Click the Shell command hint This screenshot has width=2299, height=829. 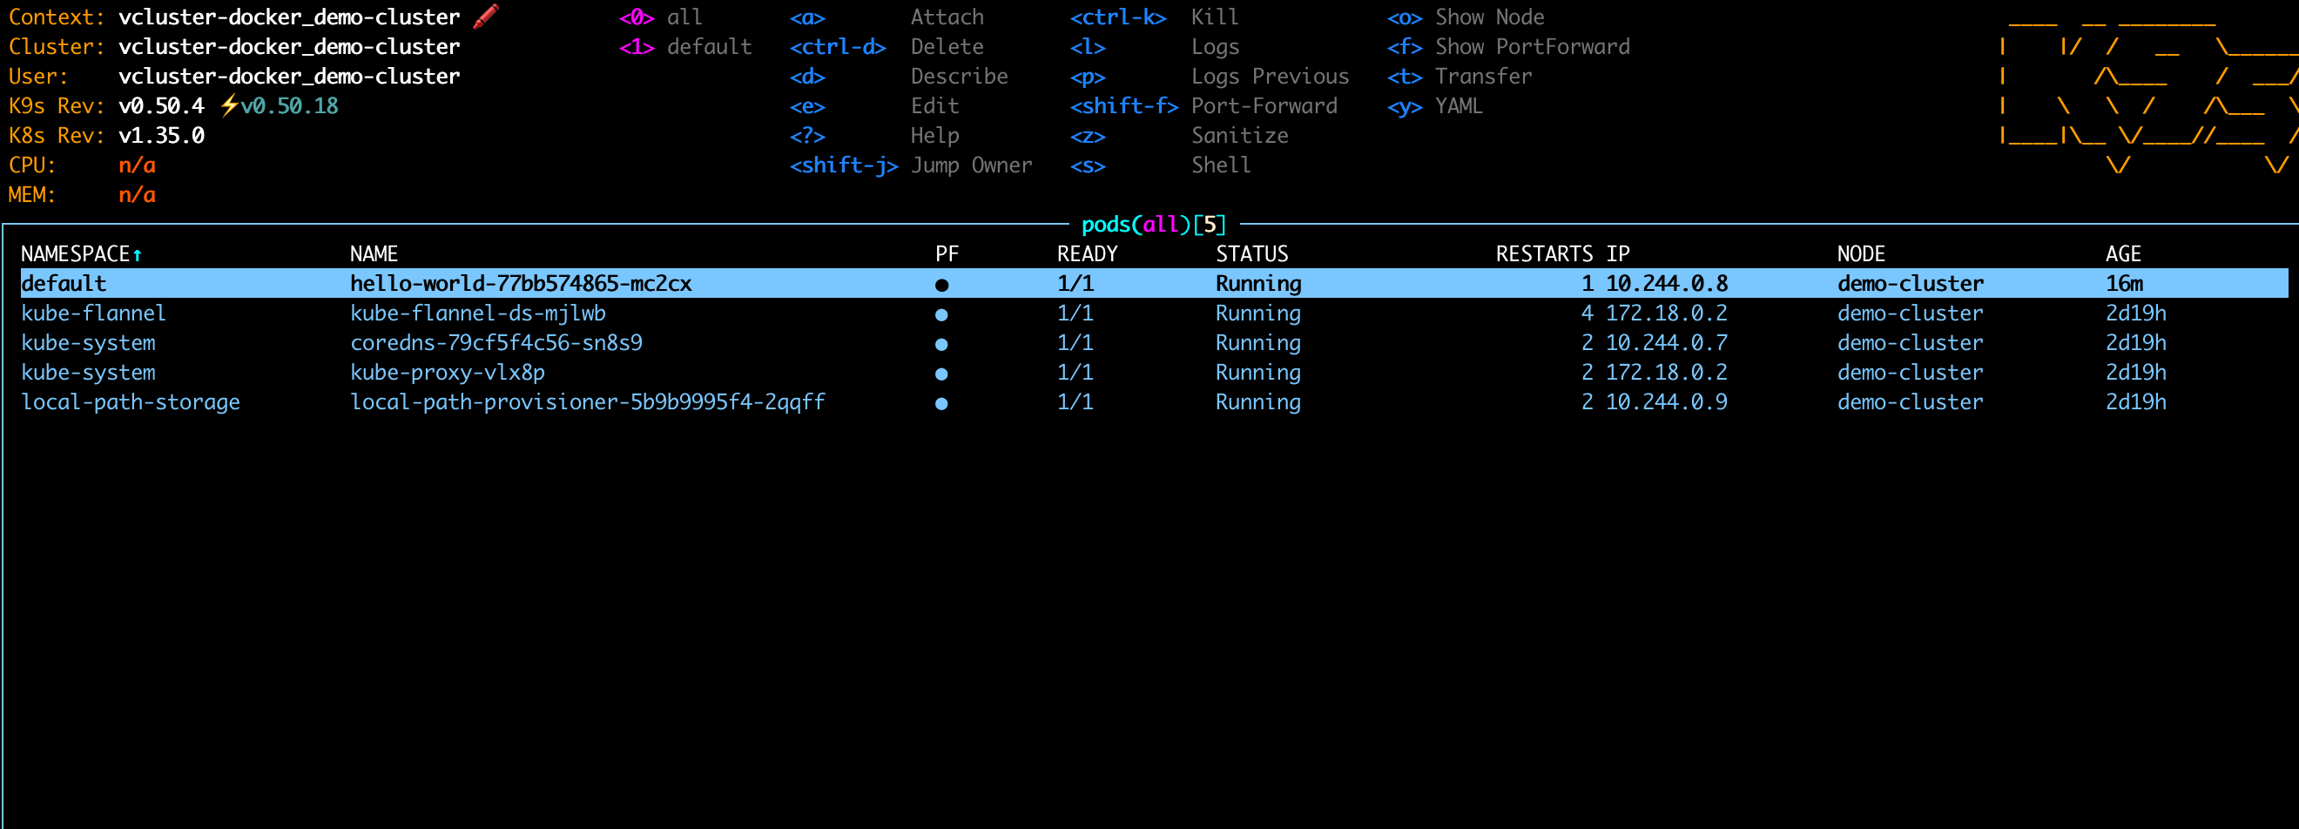[x=1221, y=165]
